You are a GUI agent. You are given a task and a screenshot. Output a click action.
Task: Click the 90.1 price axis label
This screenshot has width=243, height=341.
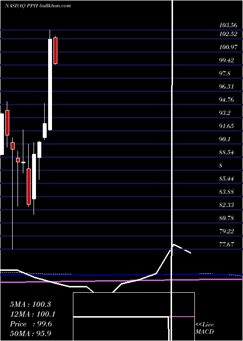[225, 139]
